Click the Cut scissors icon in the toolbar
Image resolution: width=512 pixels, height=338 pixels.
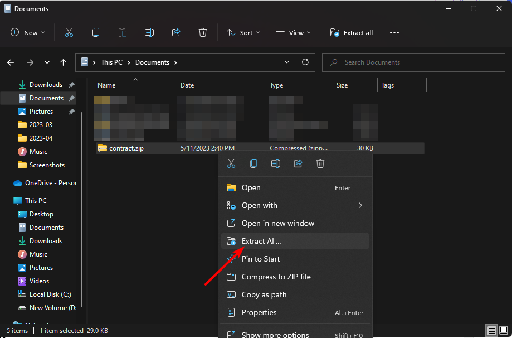[x=69, y=33]
